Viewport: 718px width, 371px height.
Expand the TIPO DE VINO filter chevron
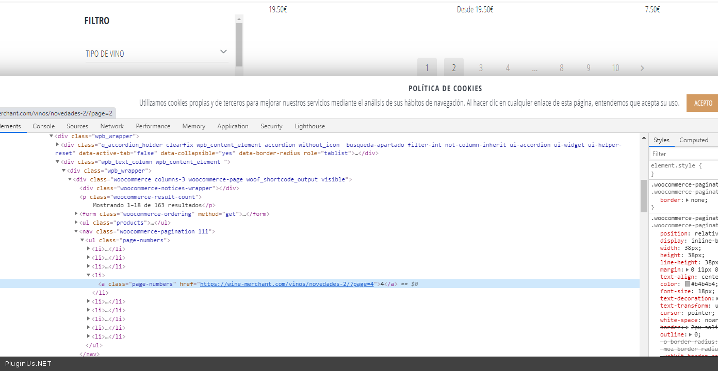(223, 52)
